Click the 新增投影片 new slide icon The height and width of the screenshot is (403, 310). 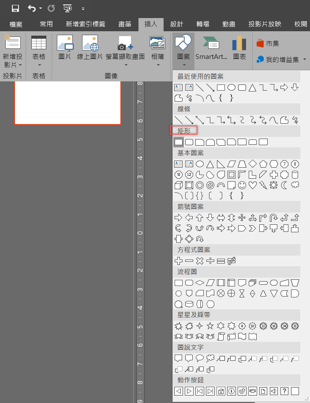(x=13, y=42)
